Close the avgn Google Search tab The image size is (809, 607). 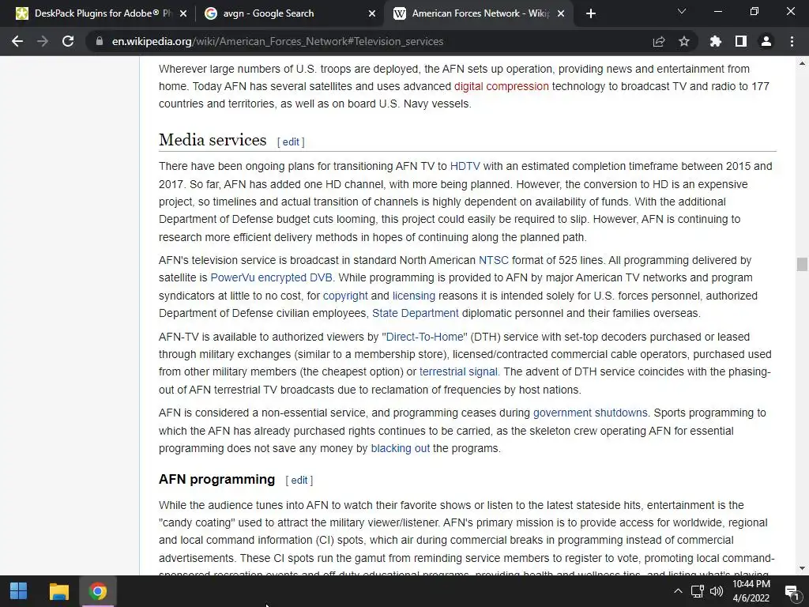pos(372,13)
